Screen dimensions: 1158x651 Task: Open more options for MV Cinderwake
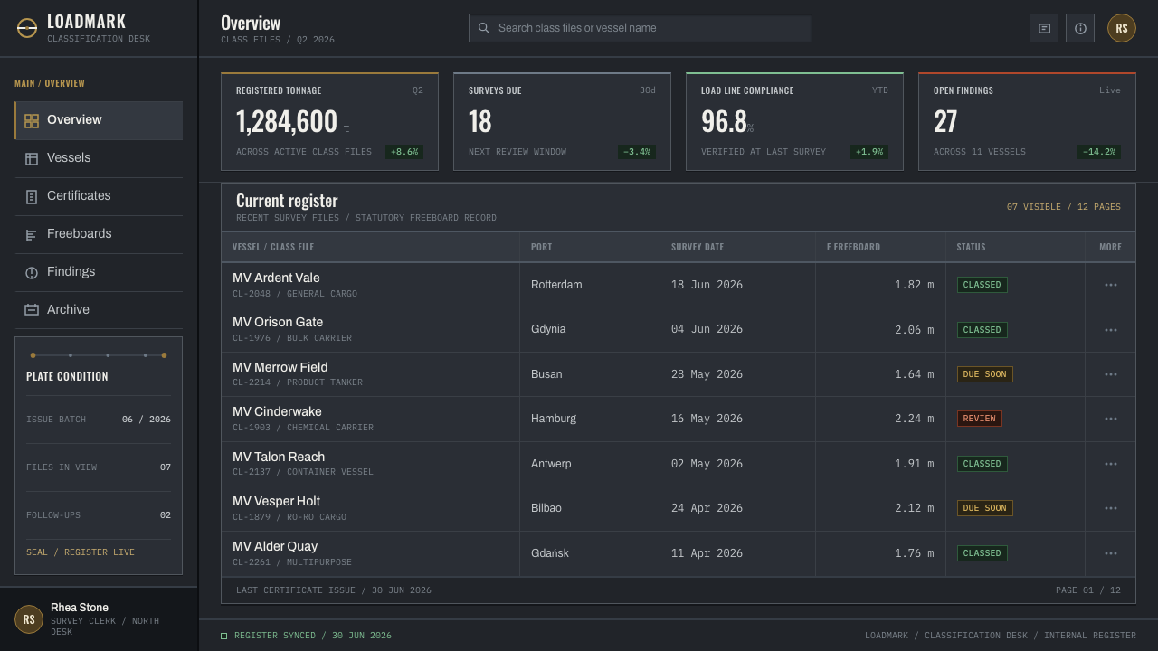pos(1111,419)
